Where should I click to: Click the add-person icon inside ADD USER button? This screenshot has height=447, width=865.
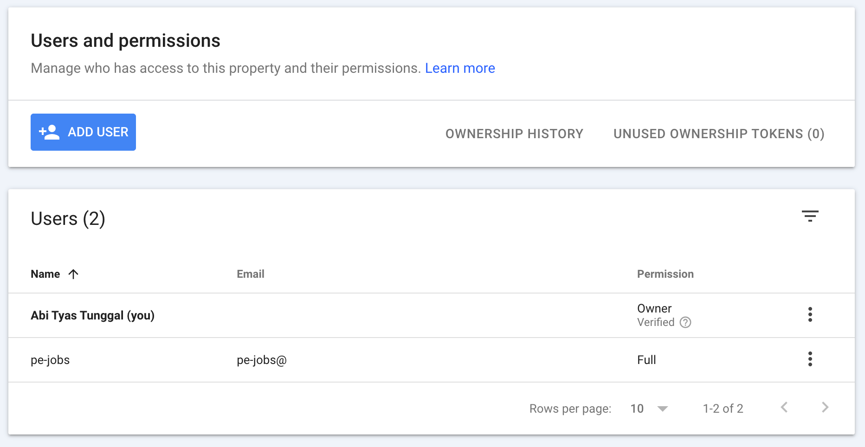click(x=48, y=132)
